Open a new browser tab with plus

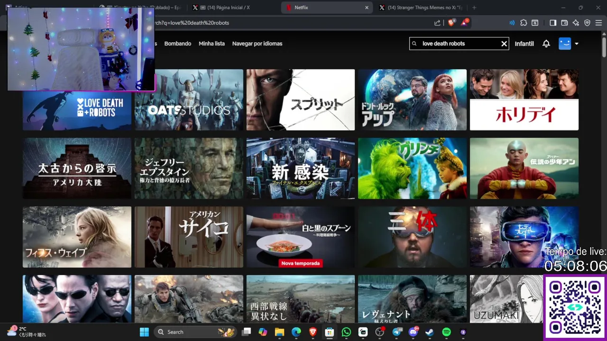click(x=474, y=8)
